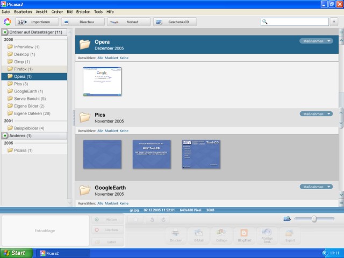Click Markiert link under Pics
This screenshot has height=258, width=344.
tap(111, 131)
